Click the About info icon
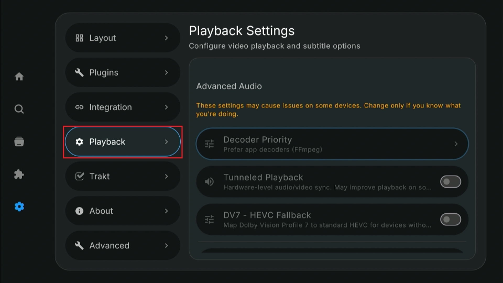The image size is (503, 283). (x=80, y=211)
